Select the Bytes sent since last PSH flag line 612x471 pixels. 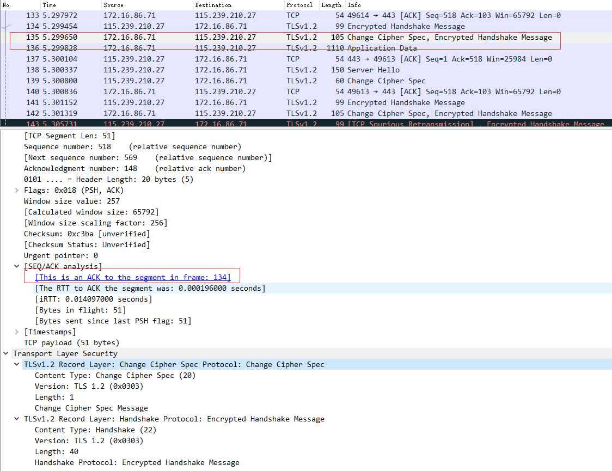[x=113, y=321]
